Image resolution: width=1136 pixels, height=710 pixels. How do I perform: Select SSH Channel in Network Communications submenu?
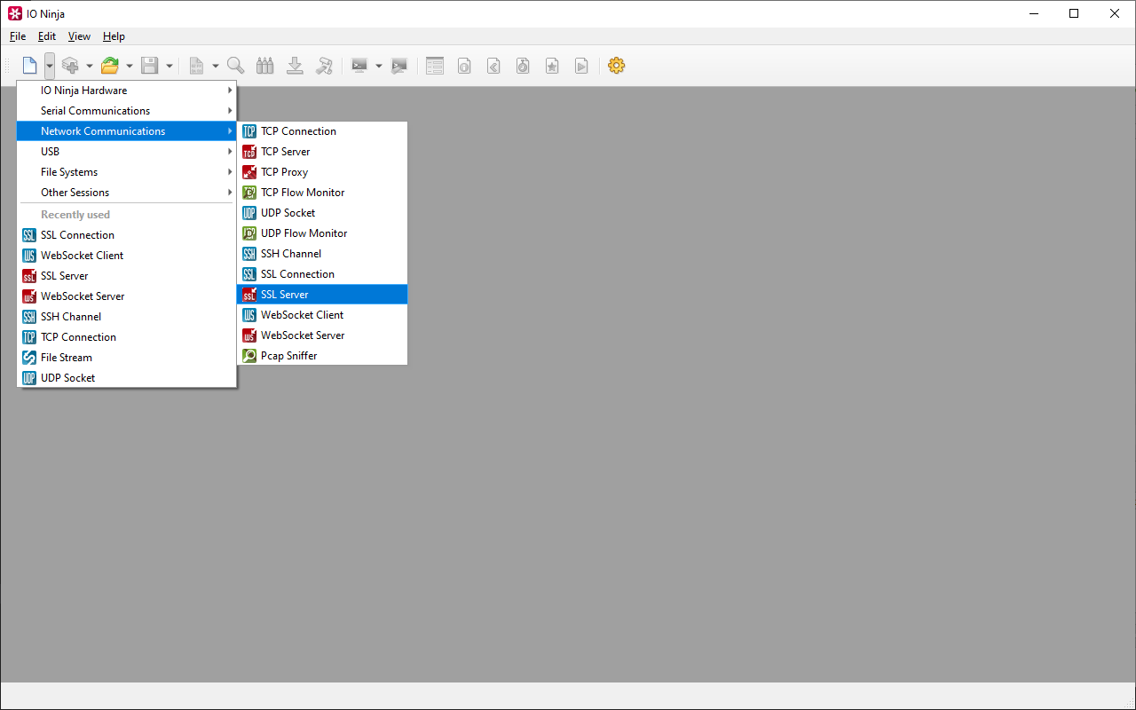coord(322,254)
